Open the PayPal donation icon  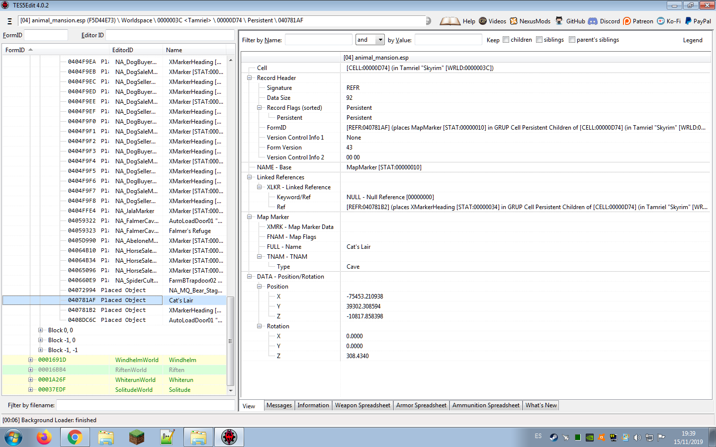pos(688,21)
